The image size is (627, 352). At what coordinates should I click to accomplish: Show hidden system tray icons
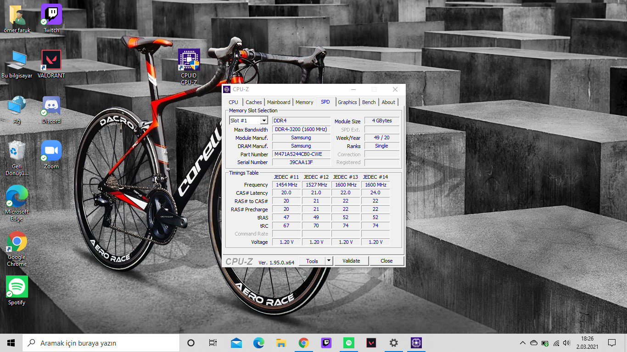pos(522,343)
